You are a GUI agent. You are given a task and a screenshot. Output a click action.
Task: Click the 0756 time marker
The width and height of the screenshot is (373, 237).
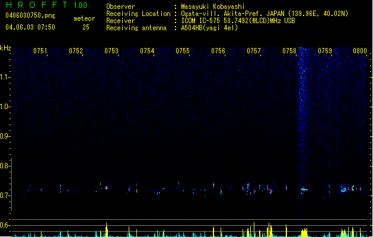click(218, 51)
